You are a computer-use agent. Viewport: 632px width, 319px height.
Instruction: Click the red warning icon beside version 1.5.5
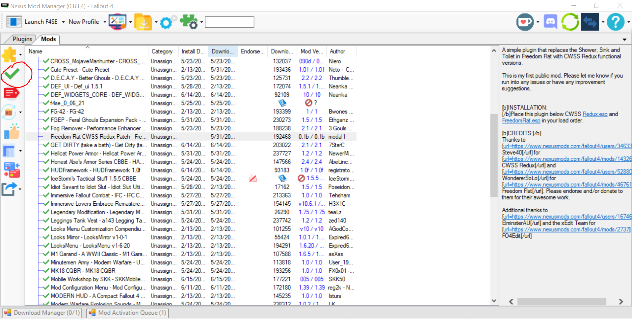click(x=301, y=178)
